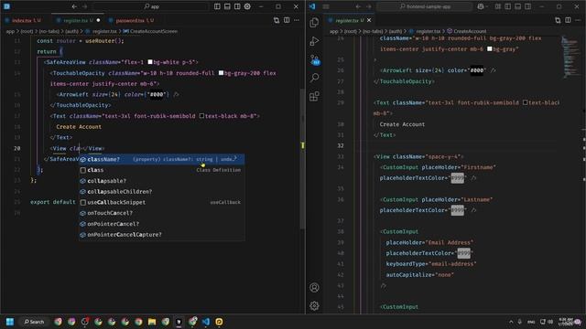
Task: Click bg-gray-200 color swatch in left editor
Action: click(221, 73)
